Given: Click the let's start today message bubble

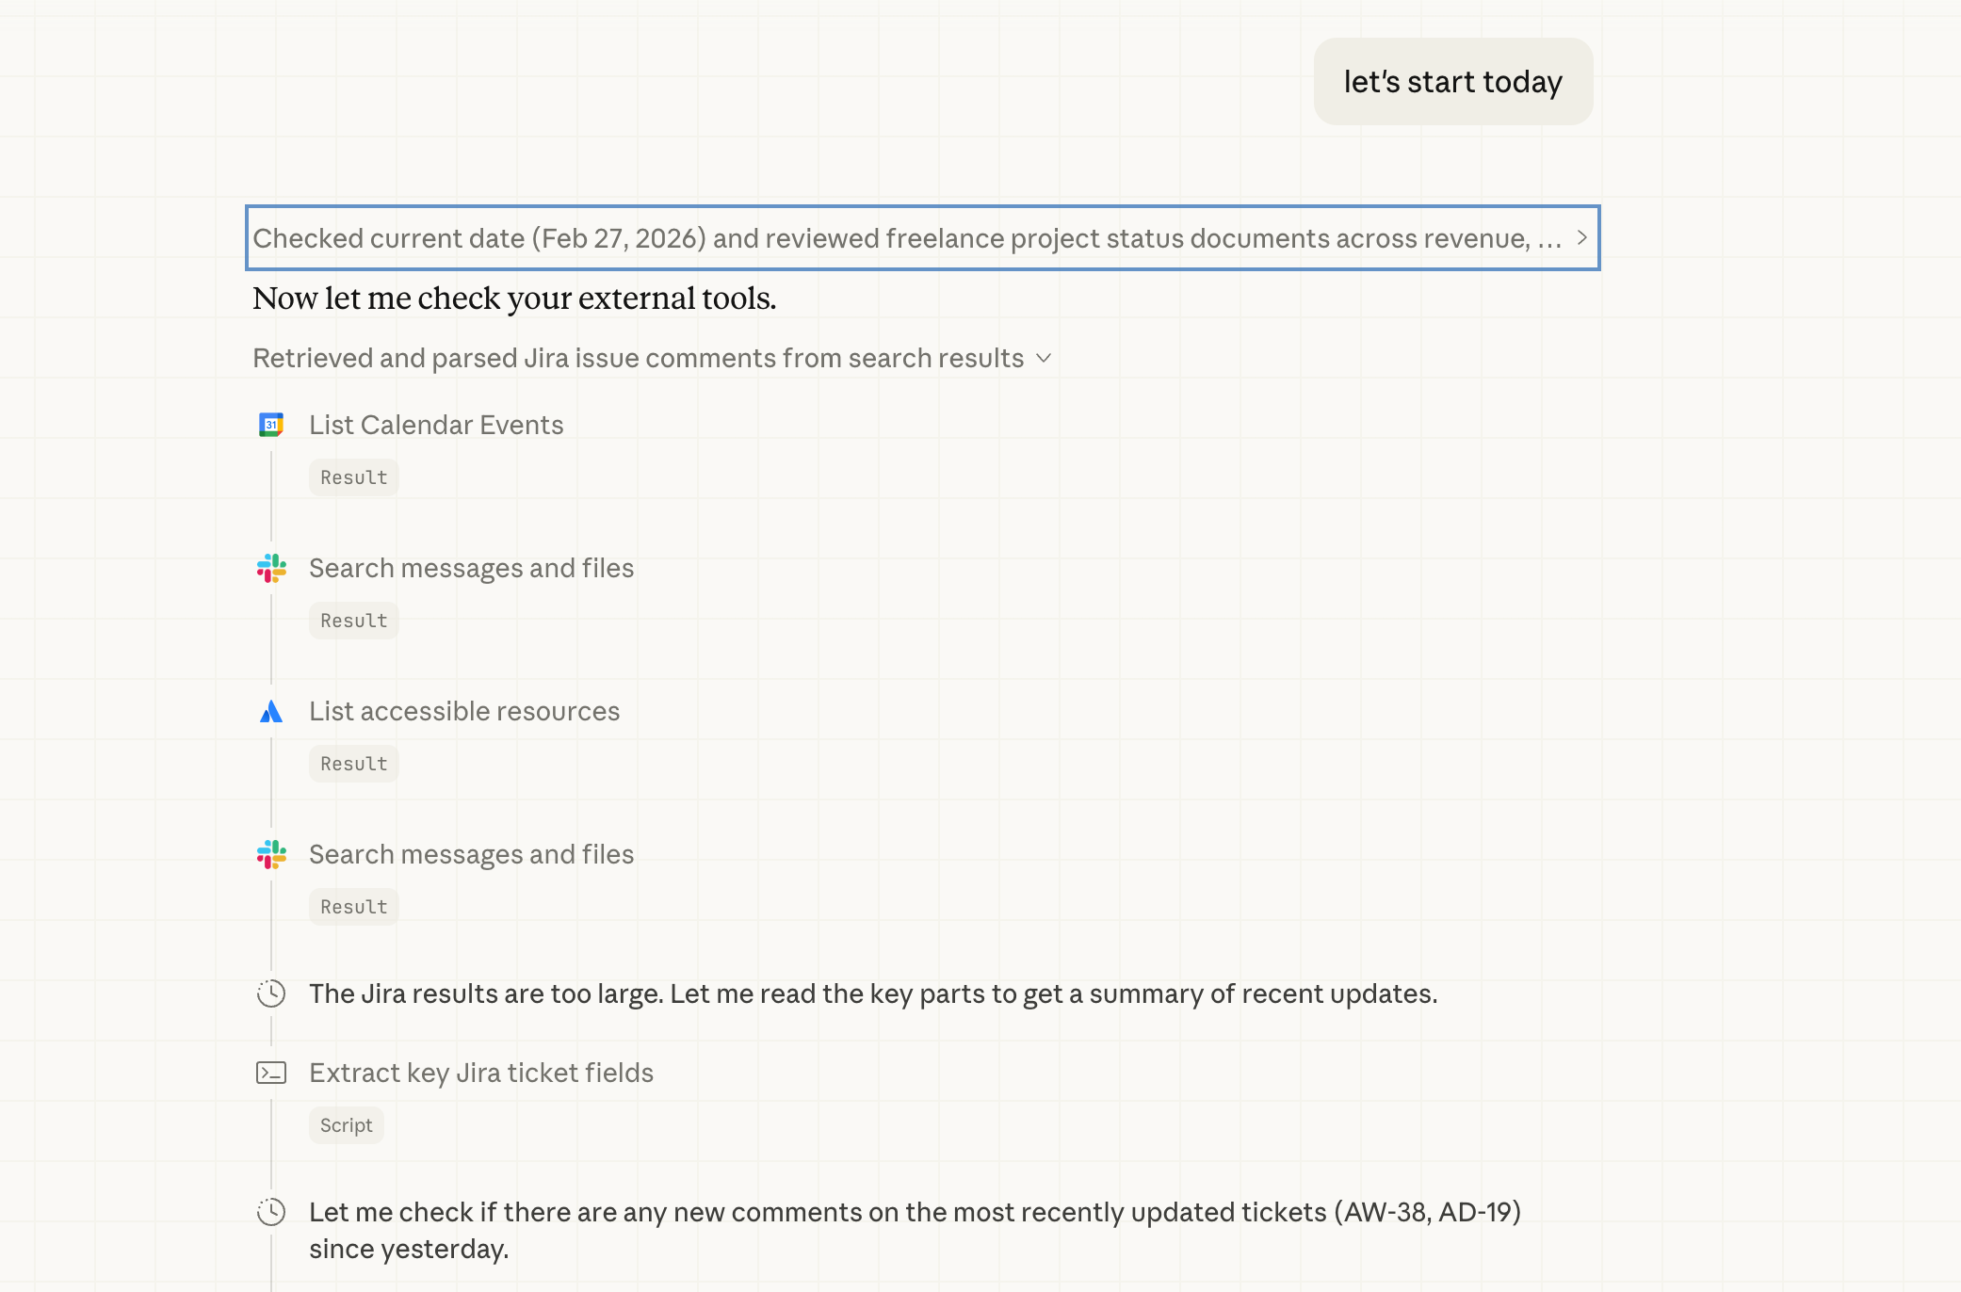Looking at the screenshot, I should 1452,82.
